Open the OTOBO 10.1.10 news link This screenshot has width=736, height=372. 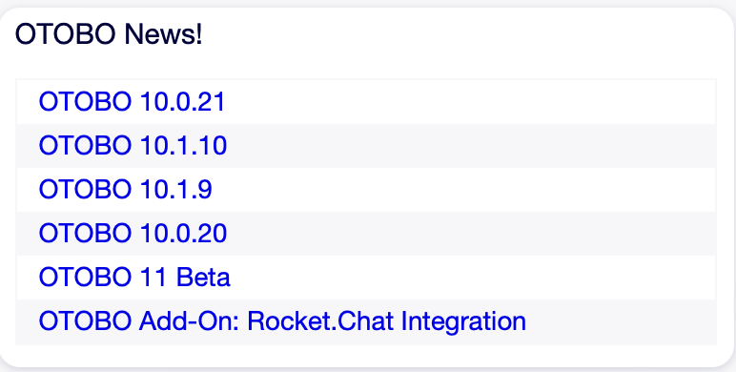pos(133,145)
